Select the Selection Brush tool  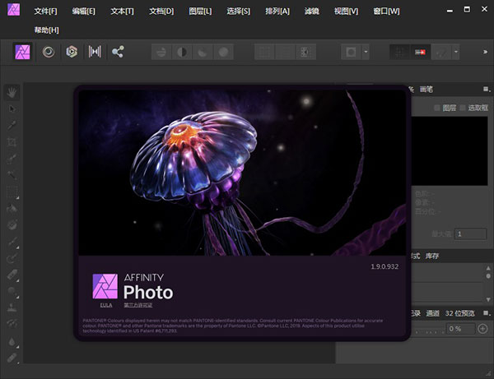[12, 159]
